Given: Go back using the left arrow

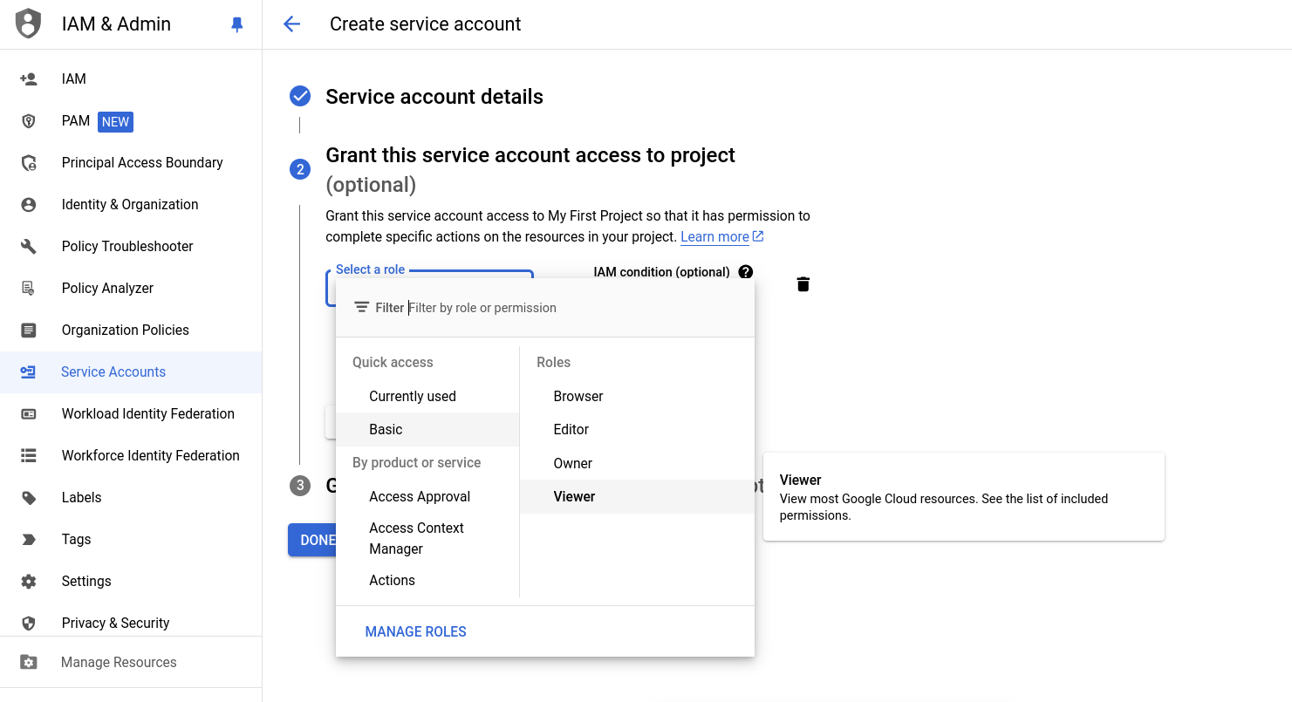Looking at the screenshot, I should click(x=292, y=24).
